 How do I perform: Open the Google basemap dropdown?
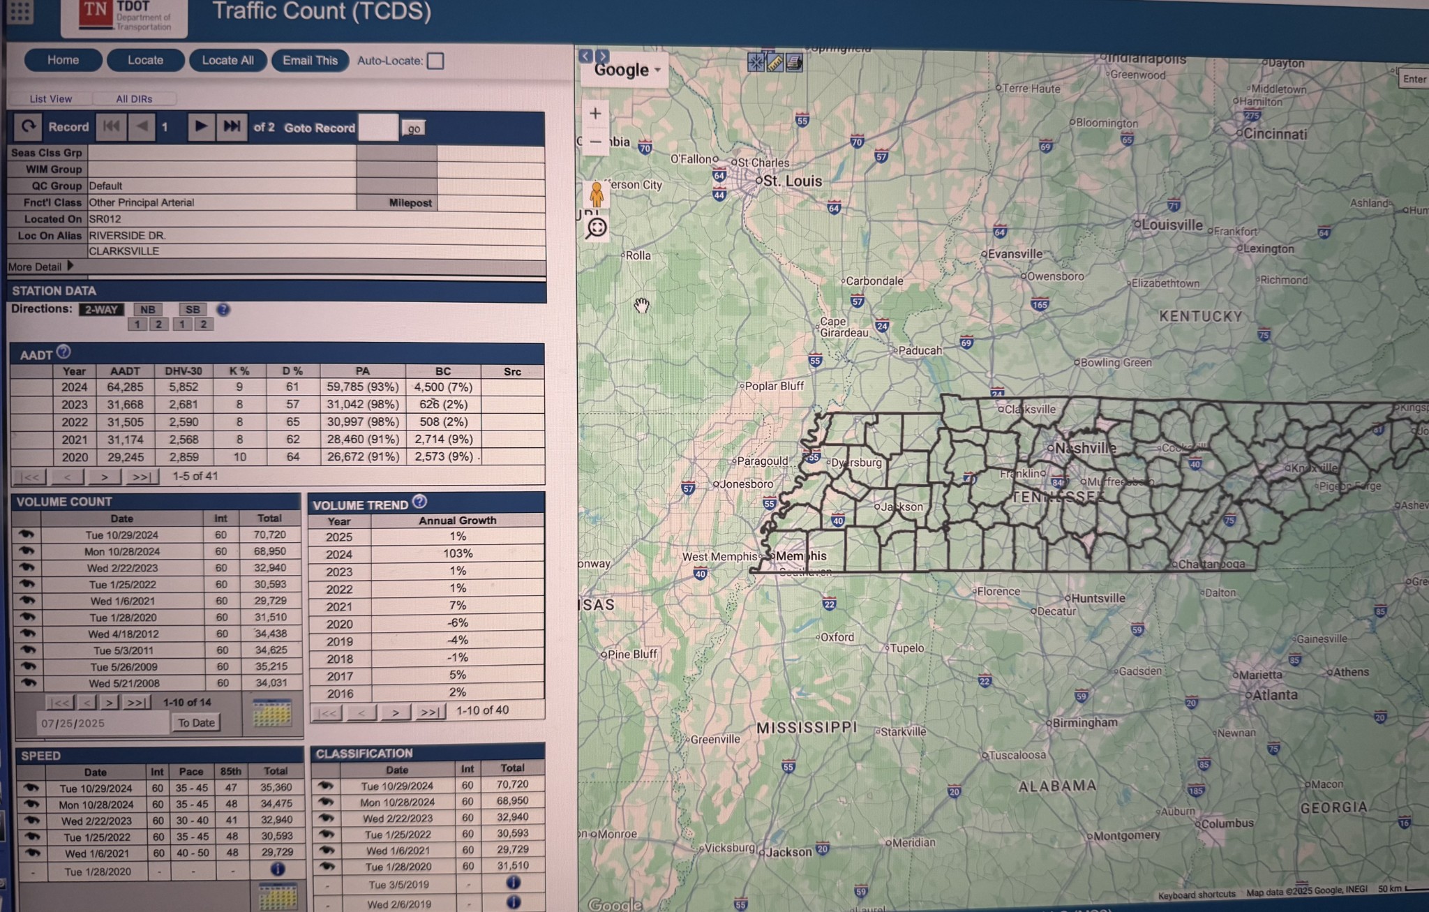tap(626, 70)
